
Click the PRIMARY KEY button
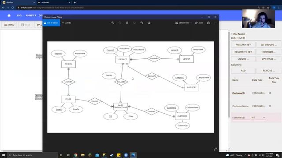coord(243,45)
